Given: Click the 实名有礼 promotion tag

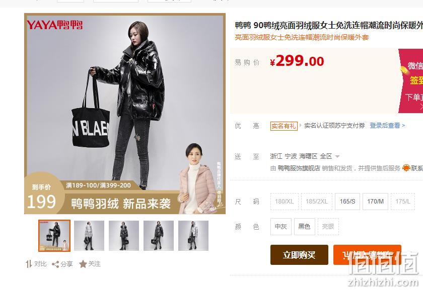Looking at the screenshot, I should (x=284, y=126).
